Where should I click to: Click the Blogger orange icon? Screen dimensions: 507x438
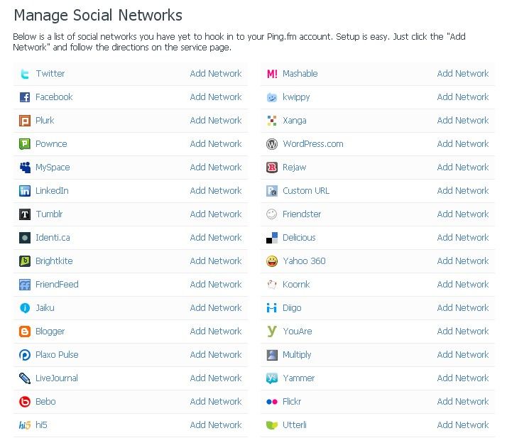point(25,332)
